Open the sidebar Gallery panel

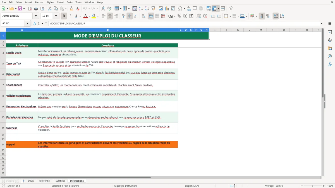[x=330, y=48]
